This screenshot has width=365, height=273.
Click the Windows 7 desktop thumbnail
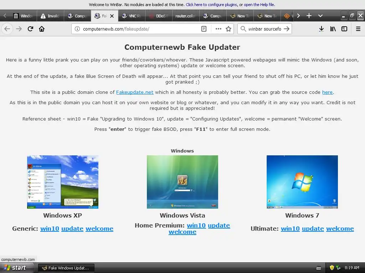pos(302,182)
